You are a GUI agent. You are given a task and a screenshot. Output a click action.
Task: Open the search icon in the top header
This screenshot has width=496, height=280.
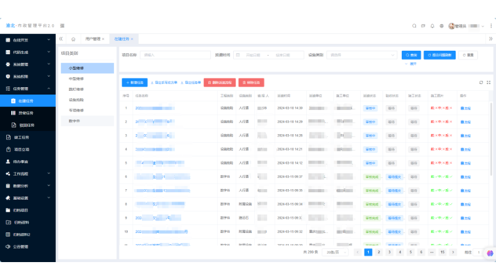click(x=414, y=26)
